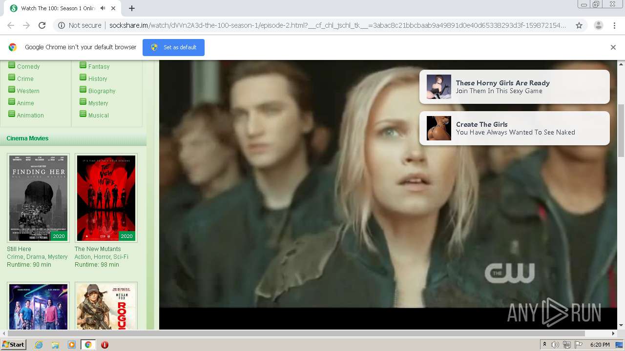Select the Watch The 100 Season 1 tab

[63, 8]
